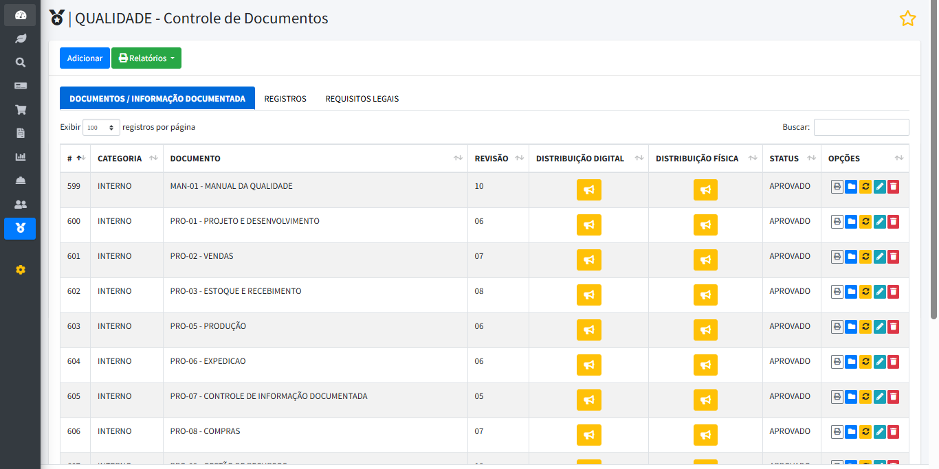Toggle digital distribution for MAN-01 document
The width and height of the screenshot is (939, 469).
coord(588,190)
